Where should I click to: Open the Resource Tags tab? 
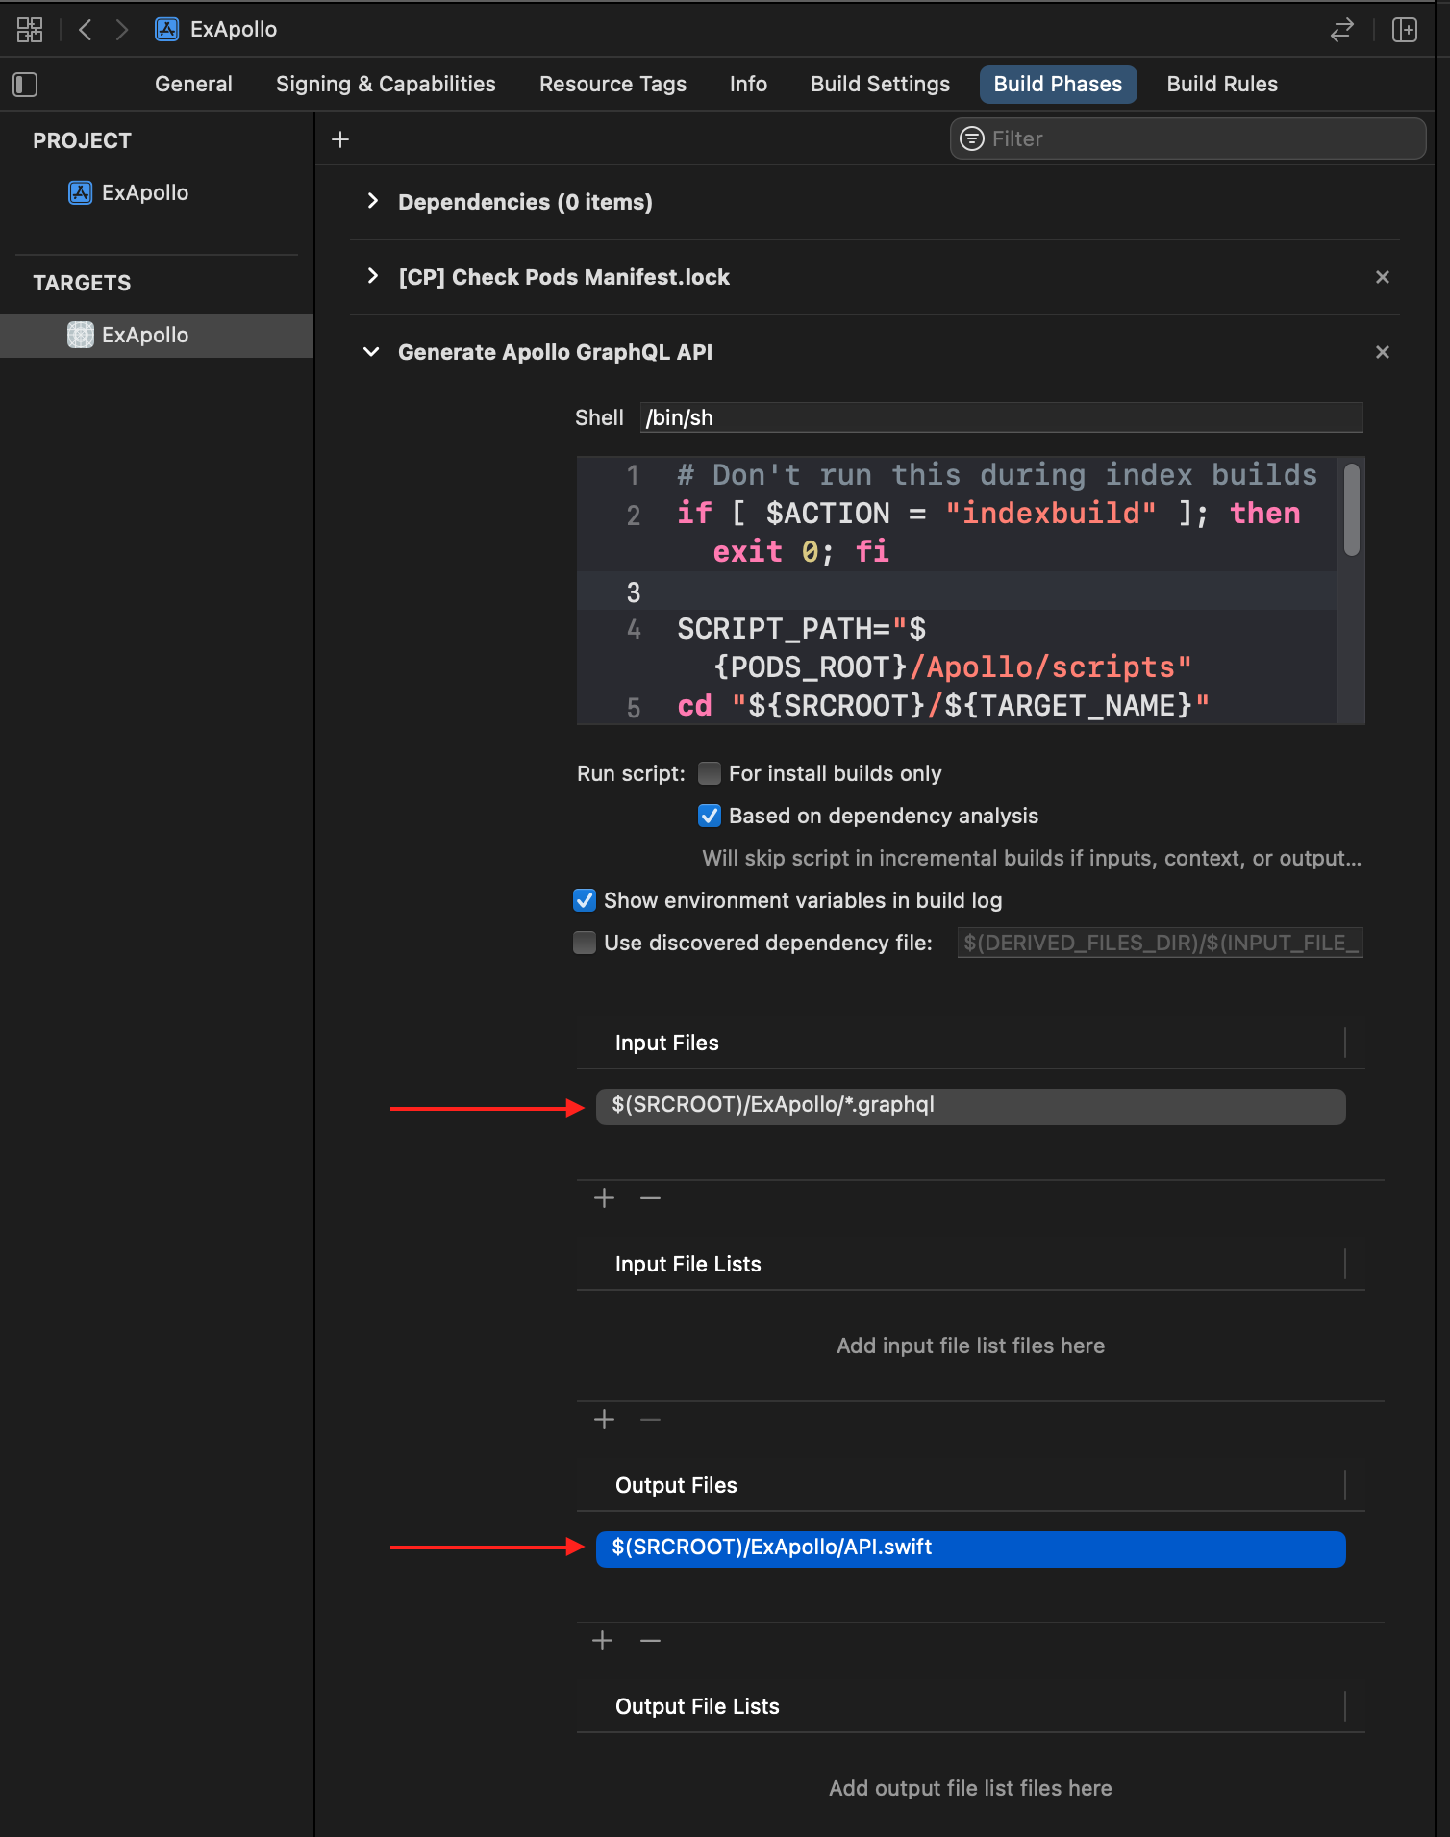pyautogui.click(x=612, y=85)
